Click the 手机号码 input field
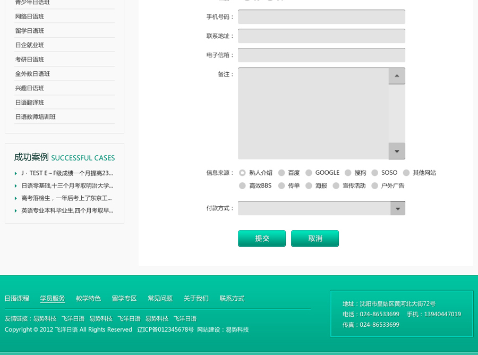 click(x=321, y=17)
